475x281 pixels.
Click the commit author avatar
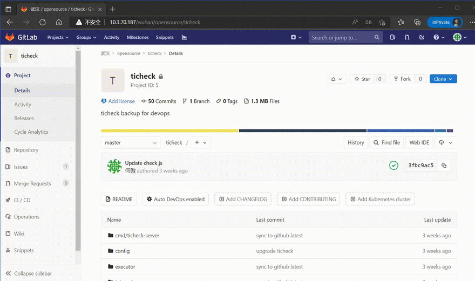(x=114, y=166)
